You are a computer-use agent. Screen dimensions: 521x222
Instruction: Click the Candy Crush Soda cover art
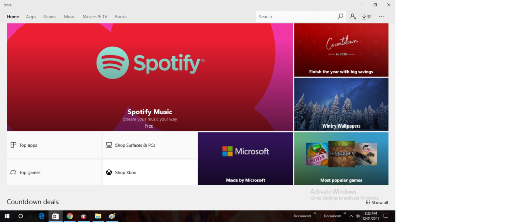[317, 154]
